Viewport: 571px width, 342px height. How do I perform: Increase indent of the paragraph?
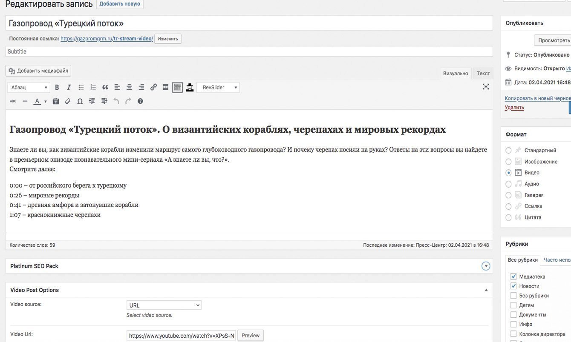click(104, 101)
